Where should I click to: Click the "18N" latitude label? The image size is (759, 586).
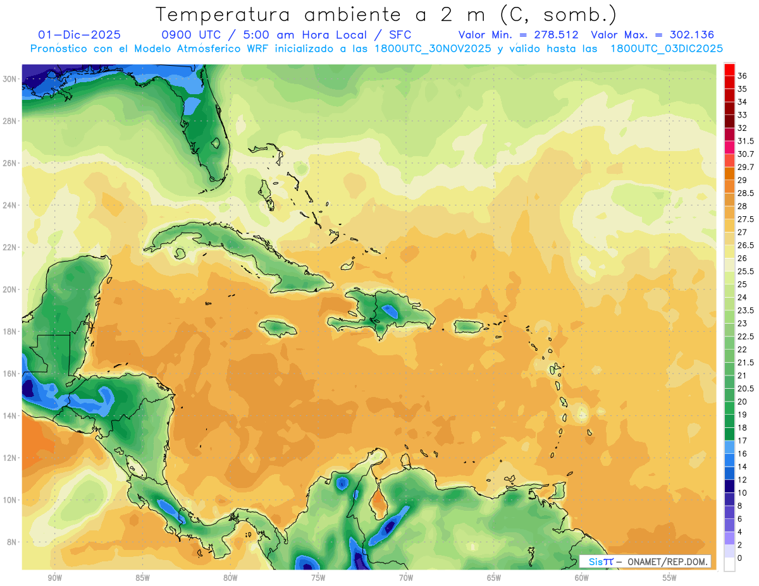tap(11, 331)
